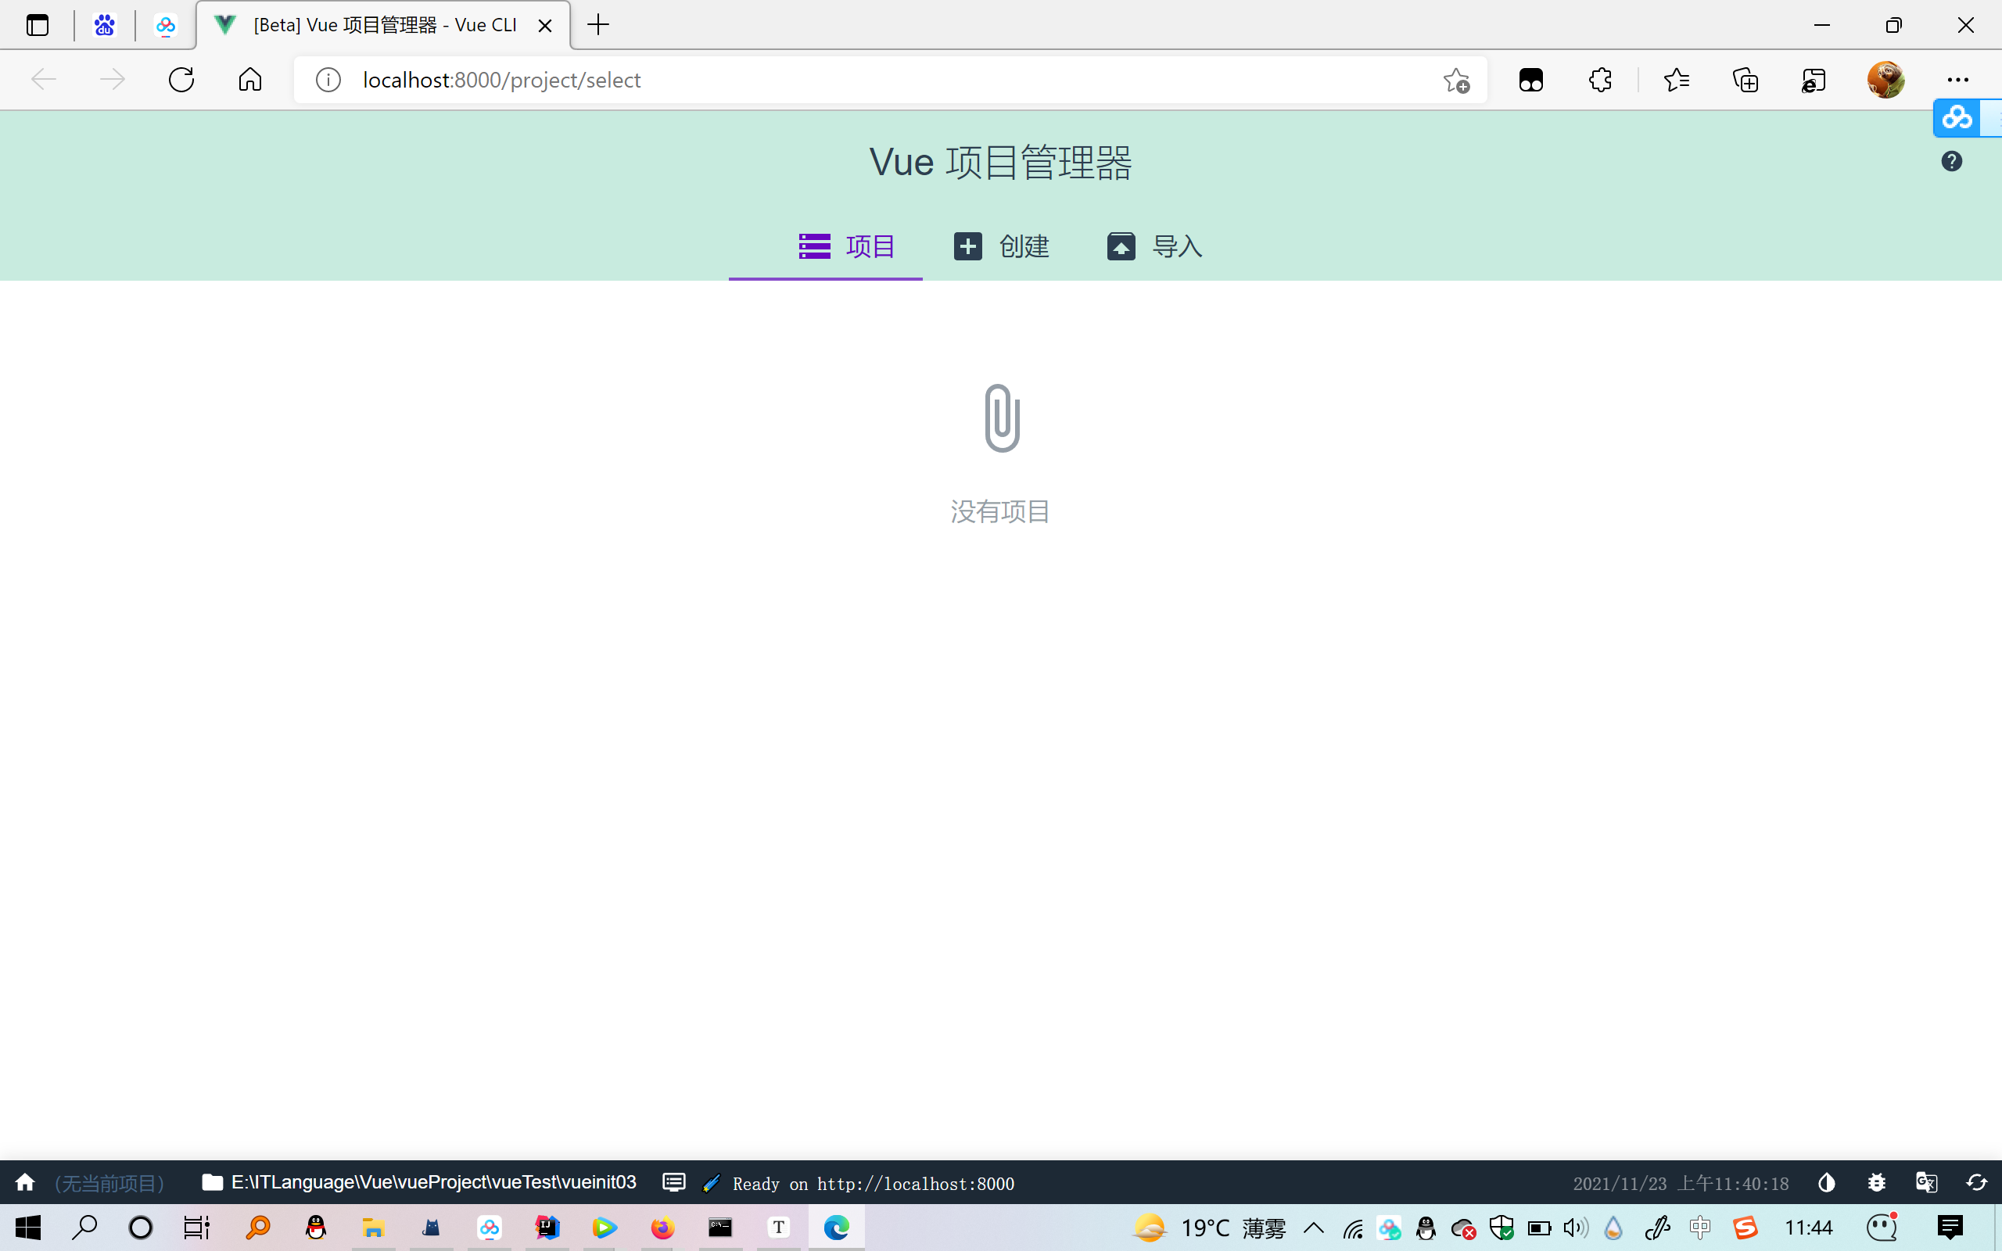Open the translate language icon
The image size is (2002, 1251).
(1926, 1182)
